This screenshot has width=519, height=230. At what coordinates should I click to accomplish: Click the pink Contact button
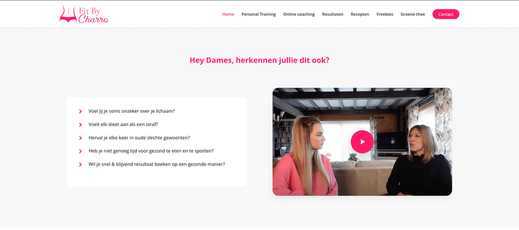point(446,14)
